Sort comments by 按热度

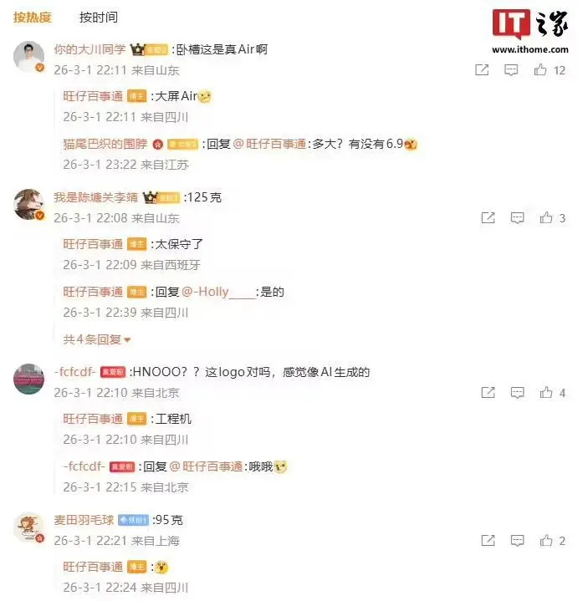[x=33, y=18]
